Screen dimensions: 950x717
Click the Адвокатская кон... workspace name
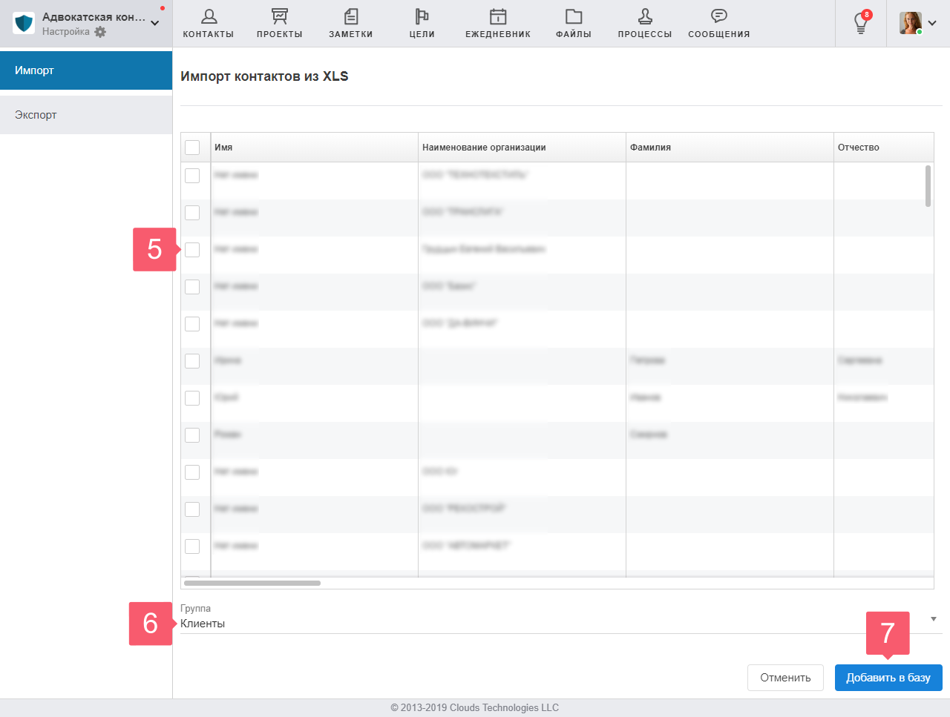94,16
